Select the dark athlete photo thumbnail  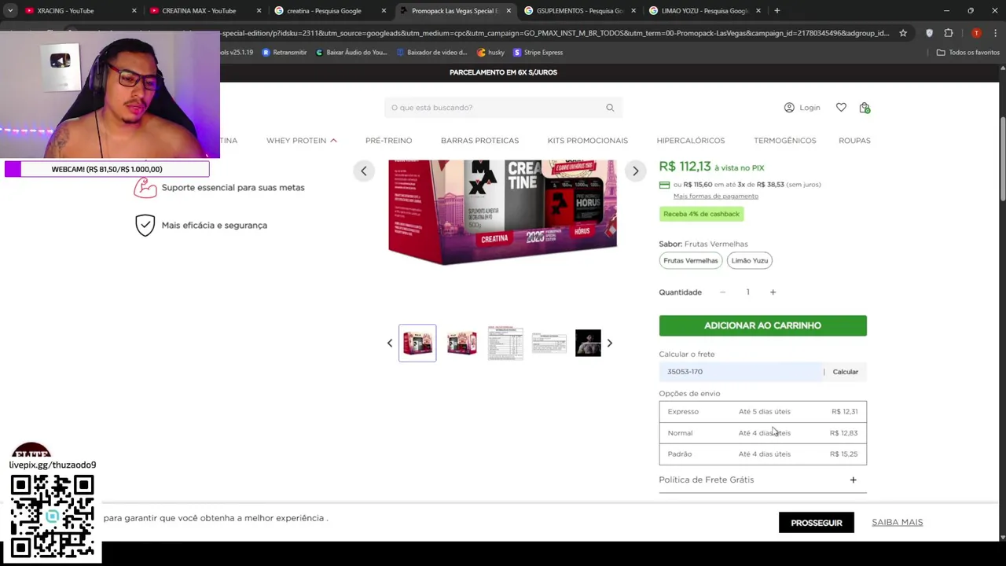tap(588, 343)
